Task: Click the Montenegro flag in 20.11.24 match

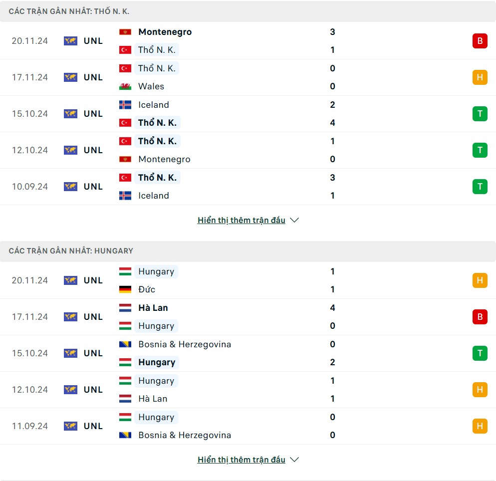Action: pyautogui.click(x=125, y=32)
